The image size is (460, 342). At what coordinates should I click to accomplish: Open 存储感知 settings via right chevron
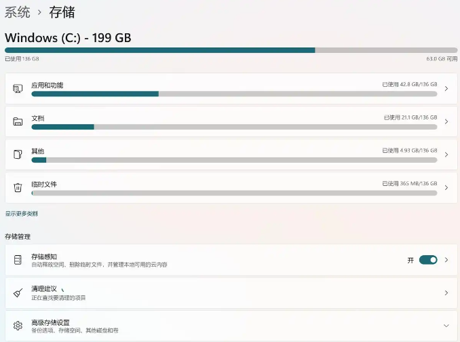tap(446, 260)
